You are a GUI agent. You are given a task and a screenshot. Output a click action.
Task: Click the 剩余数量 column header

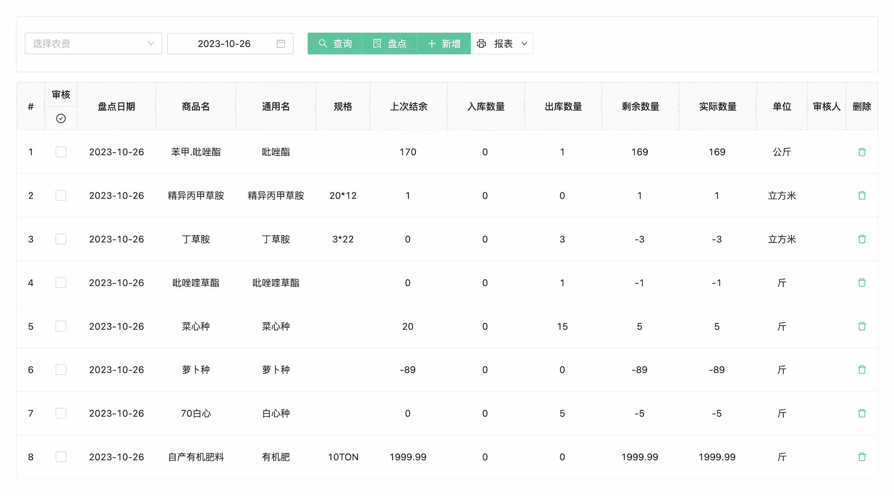pyautogui.click(x=640, y=106)
